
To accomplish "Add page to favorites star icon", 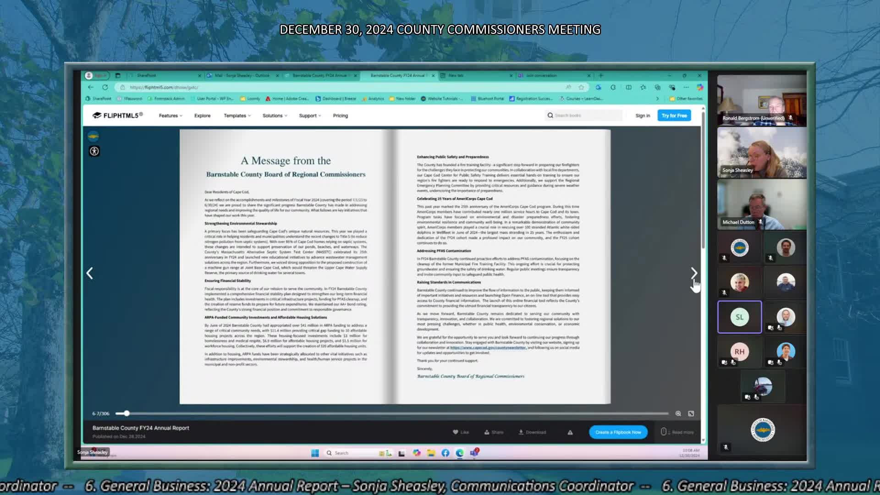I will [581, 87].
